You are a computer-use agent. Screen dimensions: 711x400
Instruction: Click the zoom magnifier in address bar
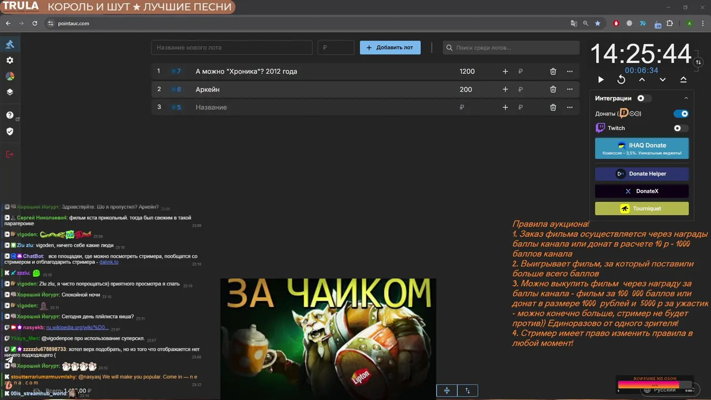click(x=585, y=23)
